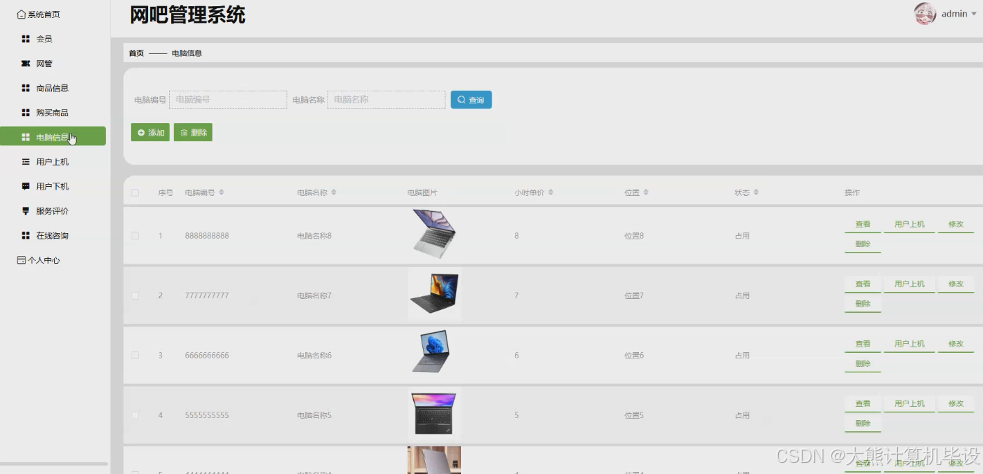Click 用户上机 button for 电脑名称8
The image size is (983, 474).
coord(909,224)
